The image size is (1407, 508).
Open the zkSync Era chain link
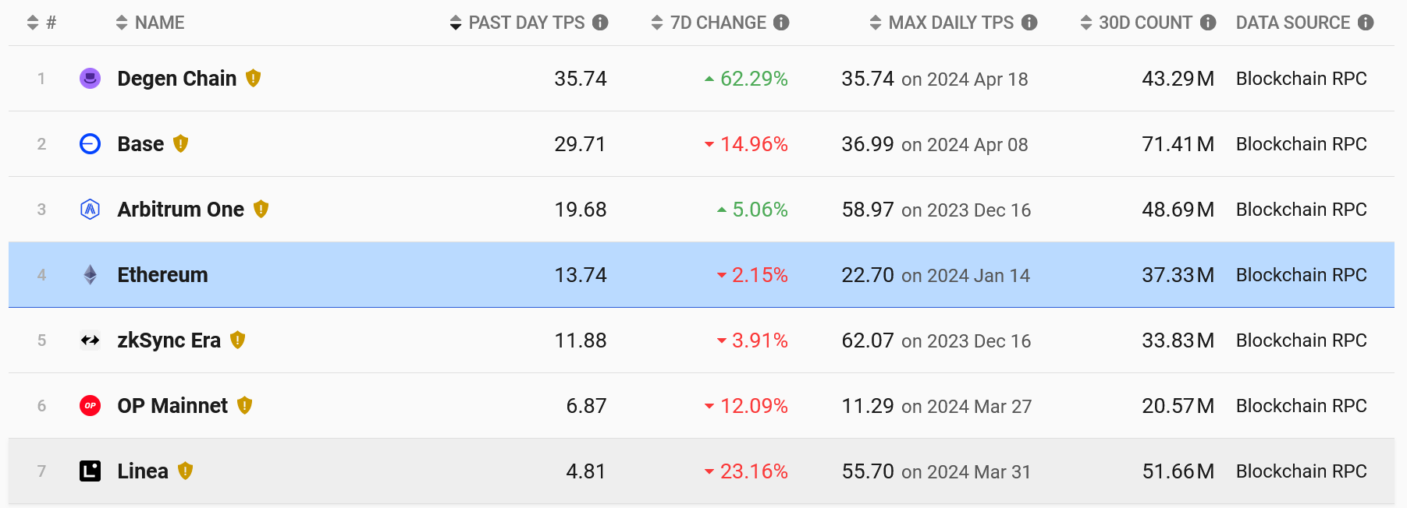click(x=169, y=340)
